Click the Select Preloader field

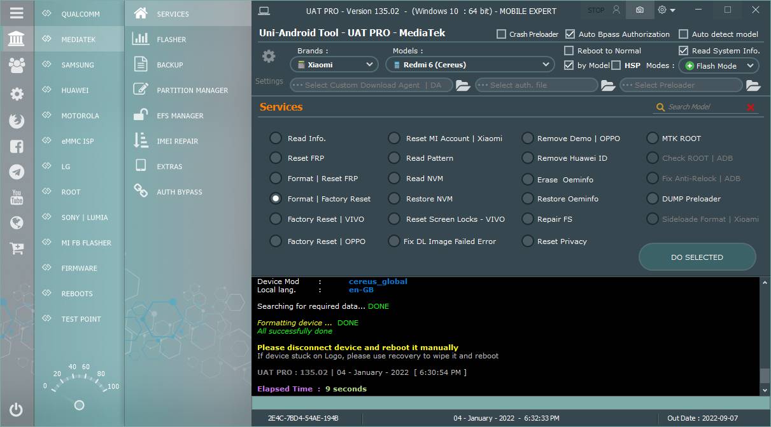coord(681,85)
